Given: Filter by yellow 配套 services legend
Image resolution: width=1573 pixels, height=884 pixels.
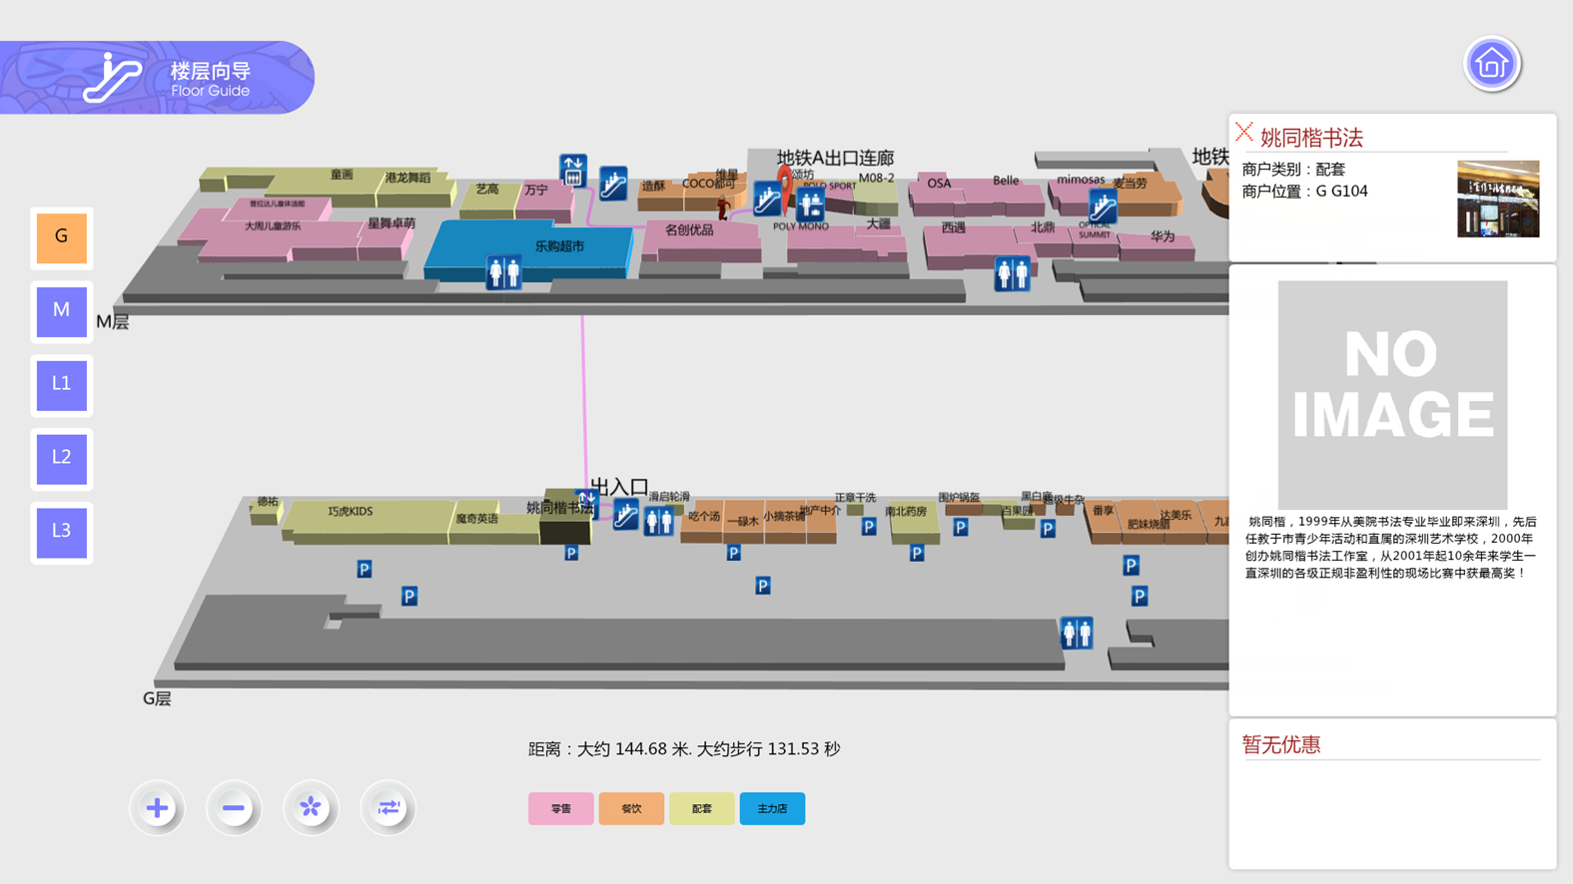Looking at the screenshot, I should pos(702,808).
